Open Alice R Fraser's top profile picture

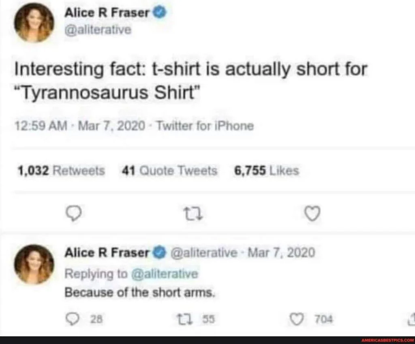pyautogui.click(x=34, y=23)
